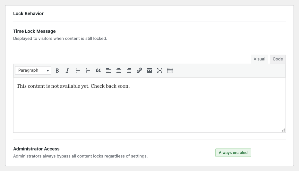Insert a Read More tag
The height and width of the screenshot is (171, 299).
tap(149, 70)
